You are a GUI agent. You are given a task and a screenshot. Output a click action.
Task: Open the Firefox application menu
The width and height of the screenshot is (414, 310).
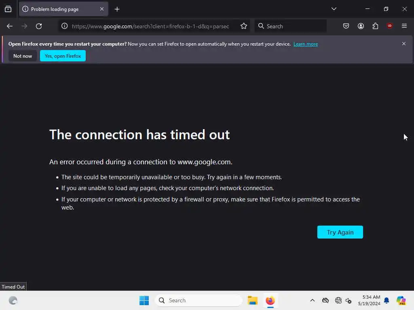click(x=404, y=26)
